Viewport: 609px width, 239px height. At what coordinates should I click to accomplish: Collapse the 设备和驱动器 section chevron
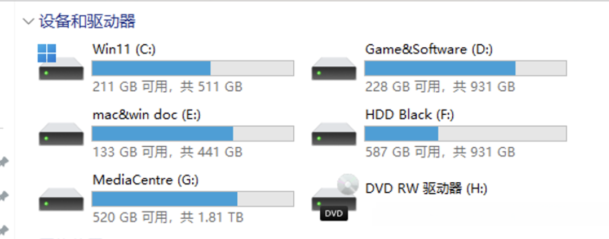tap(28, 21)
